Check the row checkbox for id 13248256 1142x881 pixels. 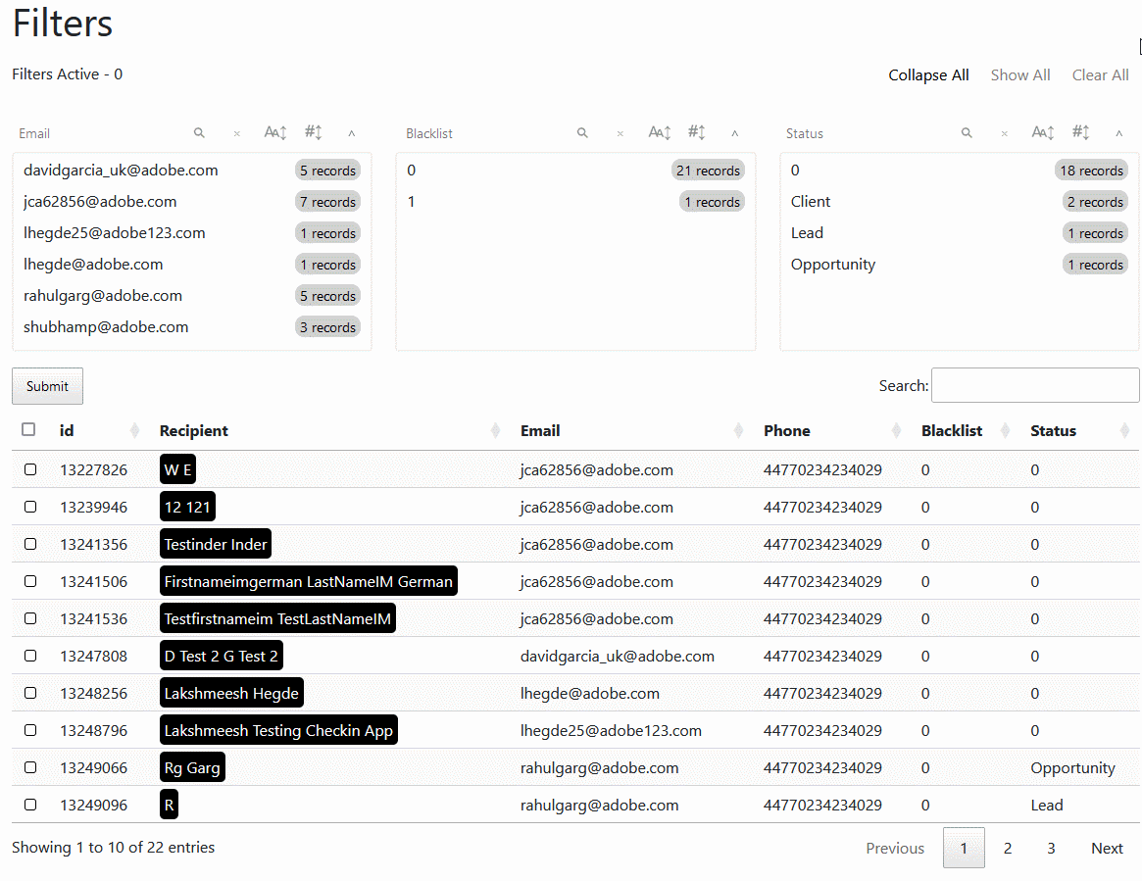tap(29, 693)
